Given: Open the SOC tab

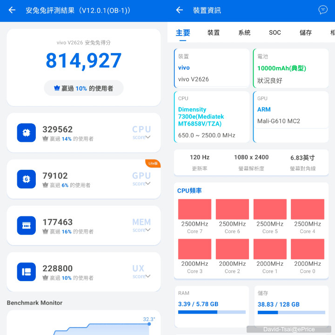Looking at the screenshot, I should (275, 33).
